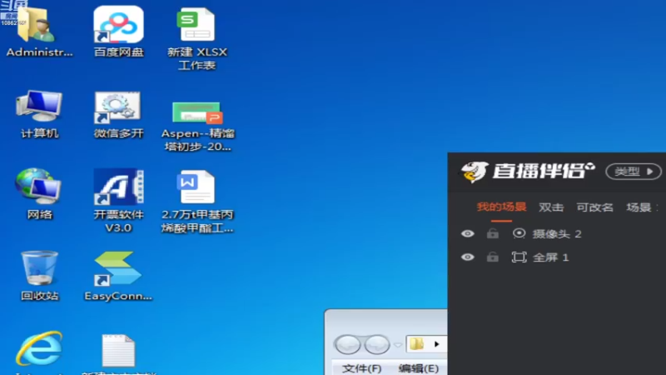Toggle the lock for 摄像头 2
666x375 pixels.
493,233
